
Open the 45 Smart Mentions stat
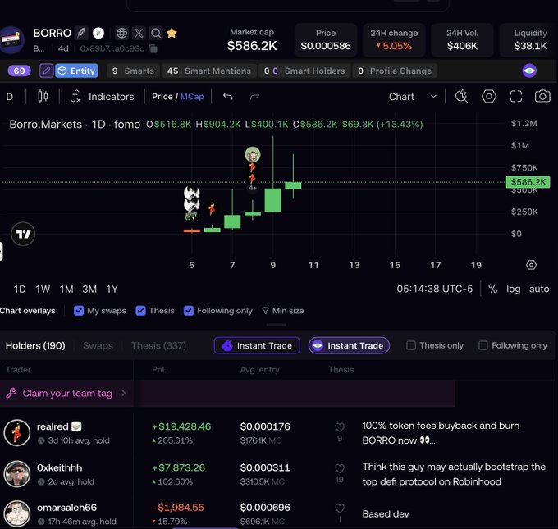click(209, 71)
